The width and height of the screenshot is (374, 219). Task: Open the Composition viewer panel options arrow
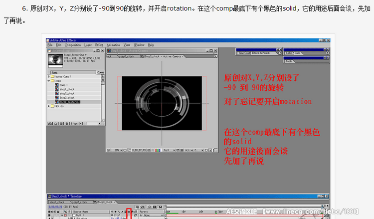click(x=215, y=56)
